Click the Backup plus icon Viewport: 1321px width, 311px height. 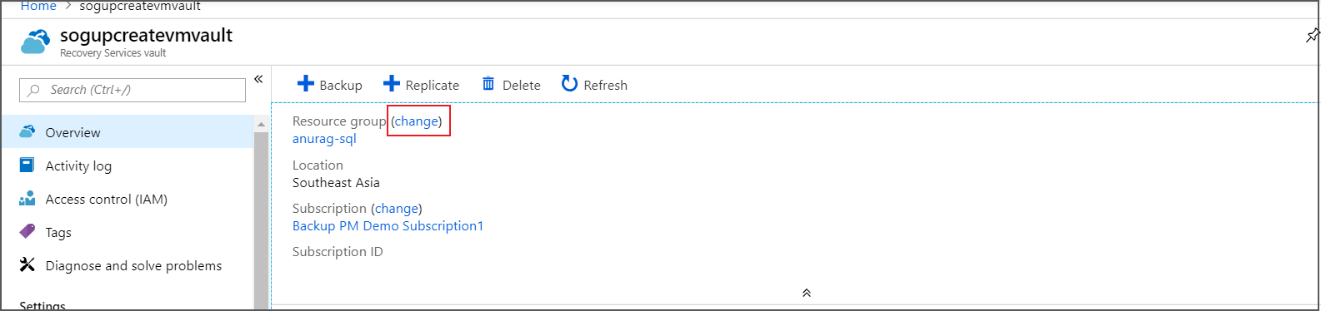[306, 84]
